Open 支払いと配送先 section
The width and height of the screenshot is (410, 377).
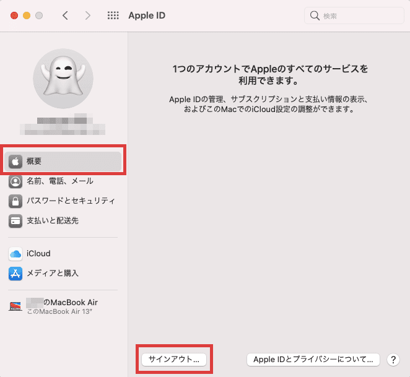[63, 220]
